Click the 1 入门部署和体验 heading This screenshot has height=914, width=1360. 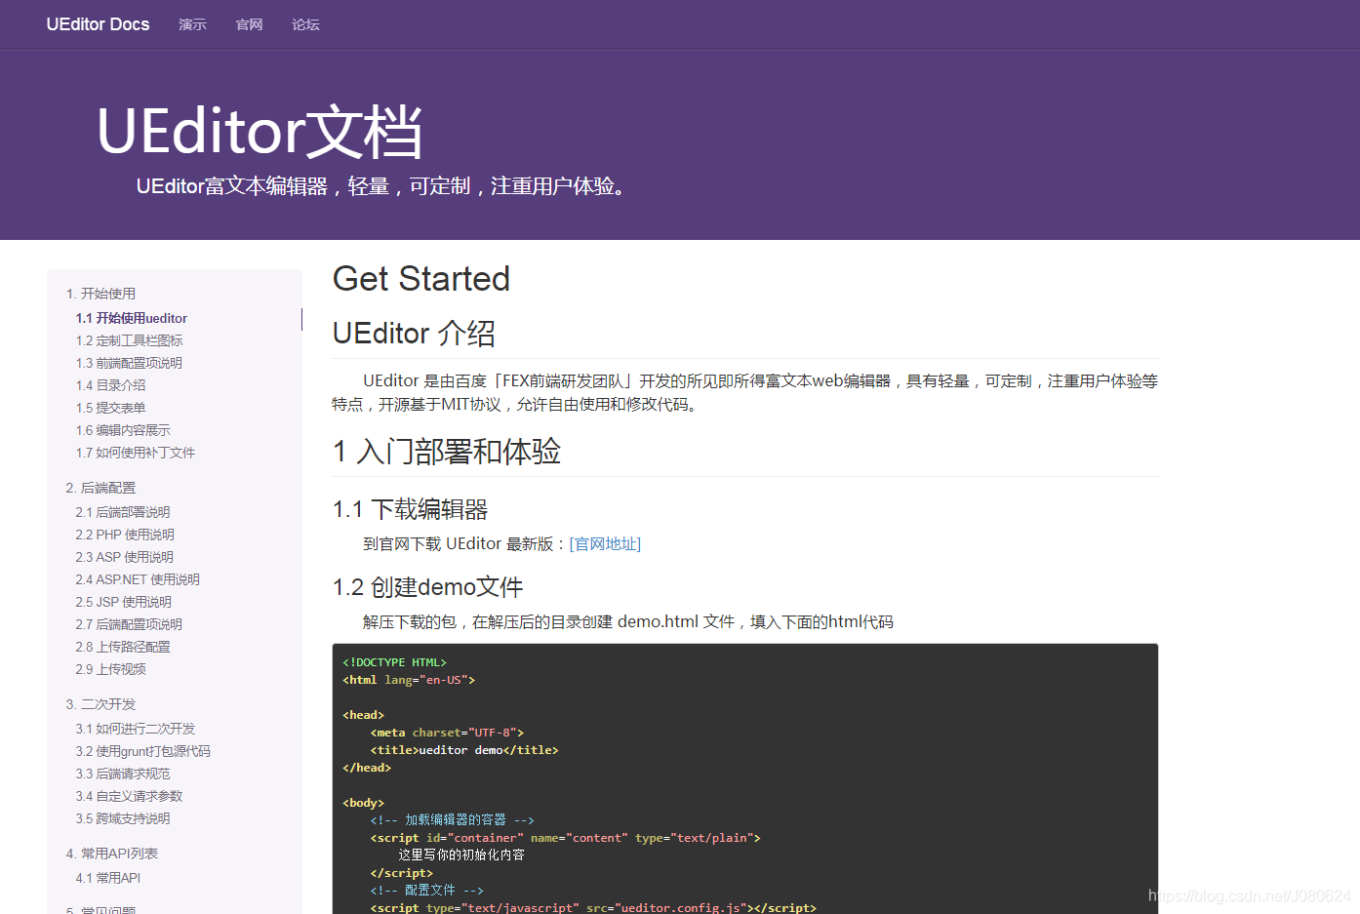click(x=447, y=452)
